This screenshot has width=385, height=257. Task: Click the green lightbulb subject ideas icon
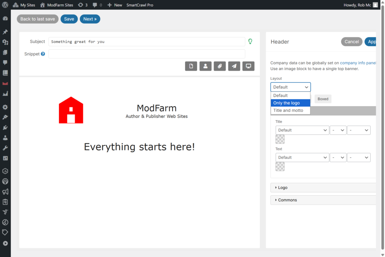[250, 41]
